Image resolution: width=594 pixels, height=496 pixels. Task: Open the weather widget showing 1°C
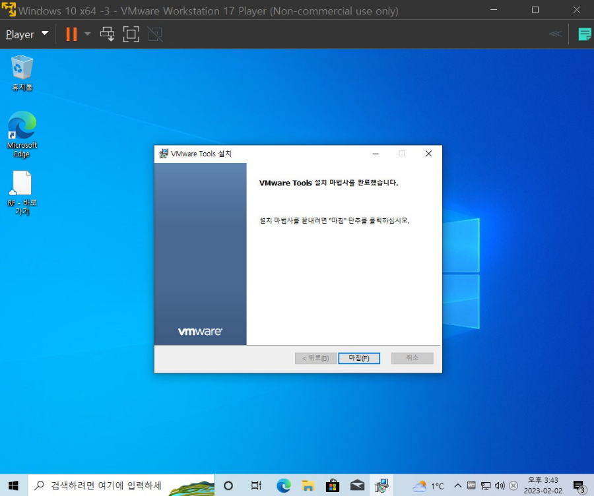428,486
